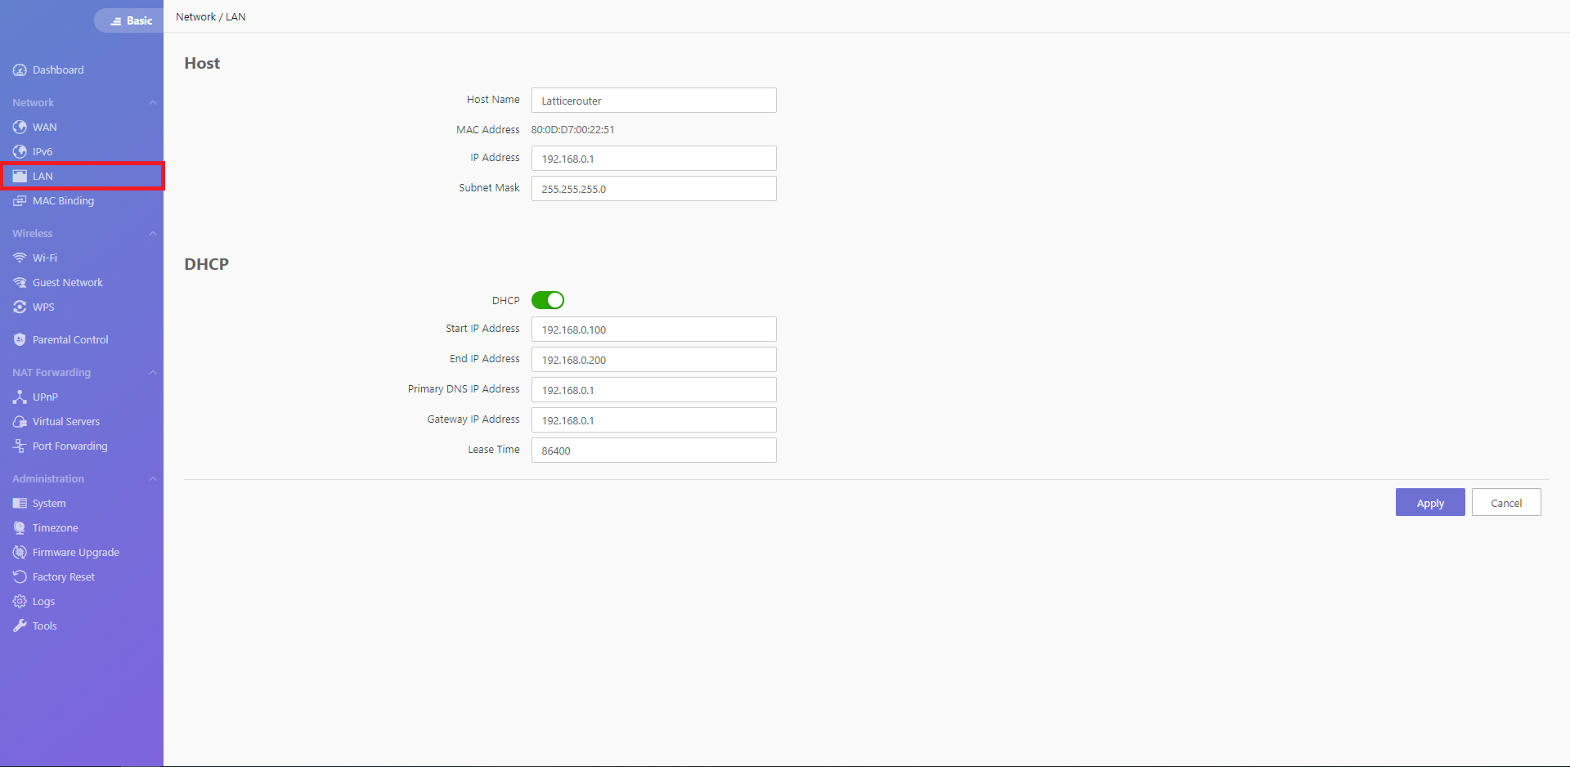Click the Parental Control shield icon
Screen dimensions: 1570x767
click(20, 340)
